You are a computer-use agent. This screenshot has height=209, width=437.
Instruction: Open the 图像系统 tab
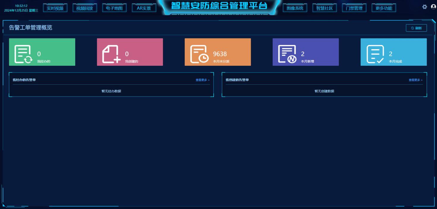click(x=295, y=8)
